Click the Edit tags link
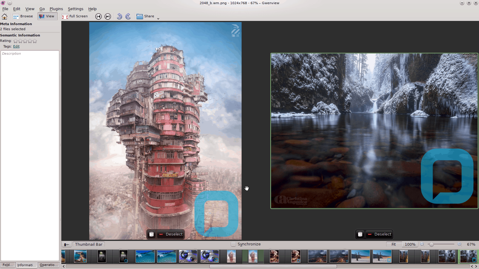 16,47
